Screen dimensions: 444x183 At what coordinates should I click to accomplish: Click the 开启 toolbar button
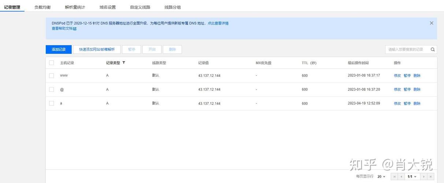152,49
